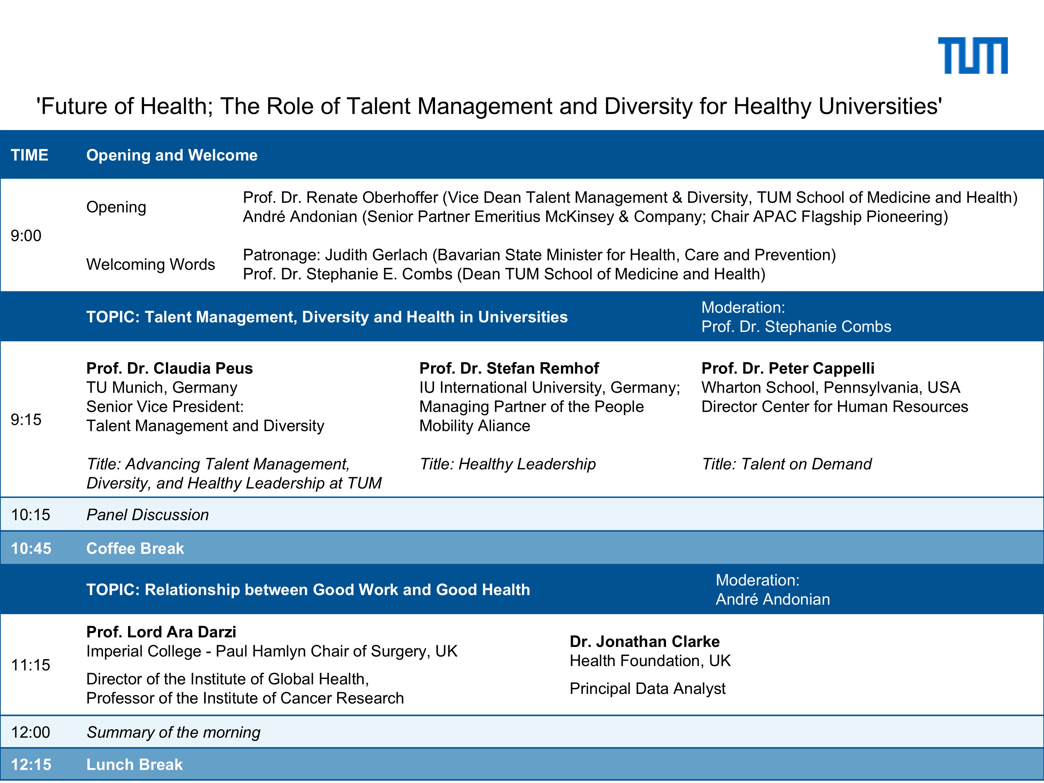Click Prof. Dr. Claudia Peus name

(x=169, y=368)
